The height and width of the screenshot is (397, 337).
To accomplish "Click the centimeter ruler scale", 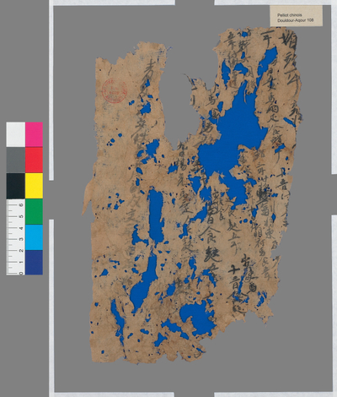I will (x=16, y=237).
